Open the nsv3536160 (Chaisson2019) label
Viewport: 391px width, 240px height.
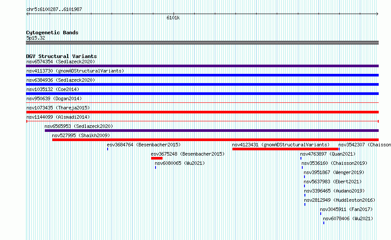point(334,163)
